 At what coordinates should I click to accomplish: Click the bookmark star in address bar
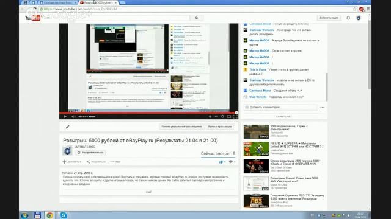click(354, 9)
